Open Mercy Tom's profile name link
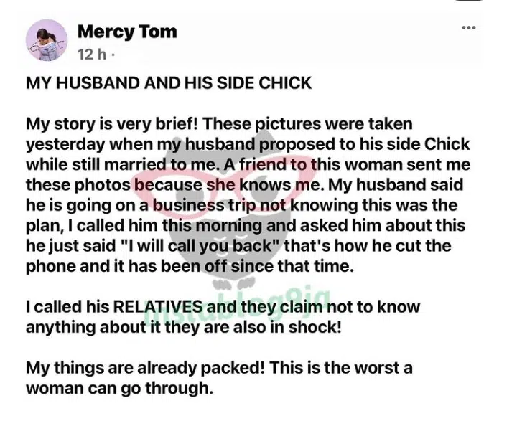 (x=126, y=32)
